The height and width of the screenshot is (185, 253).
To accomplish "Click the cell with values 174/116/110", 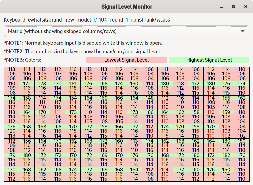I will (242, 88).
